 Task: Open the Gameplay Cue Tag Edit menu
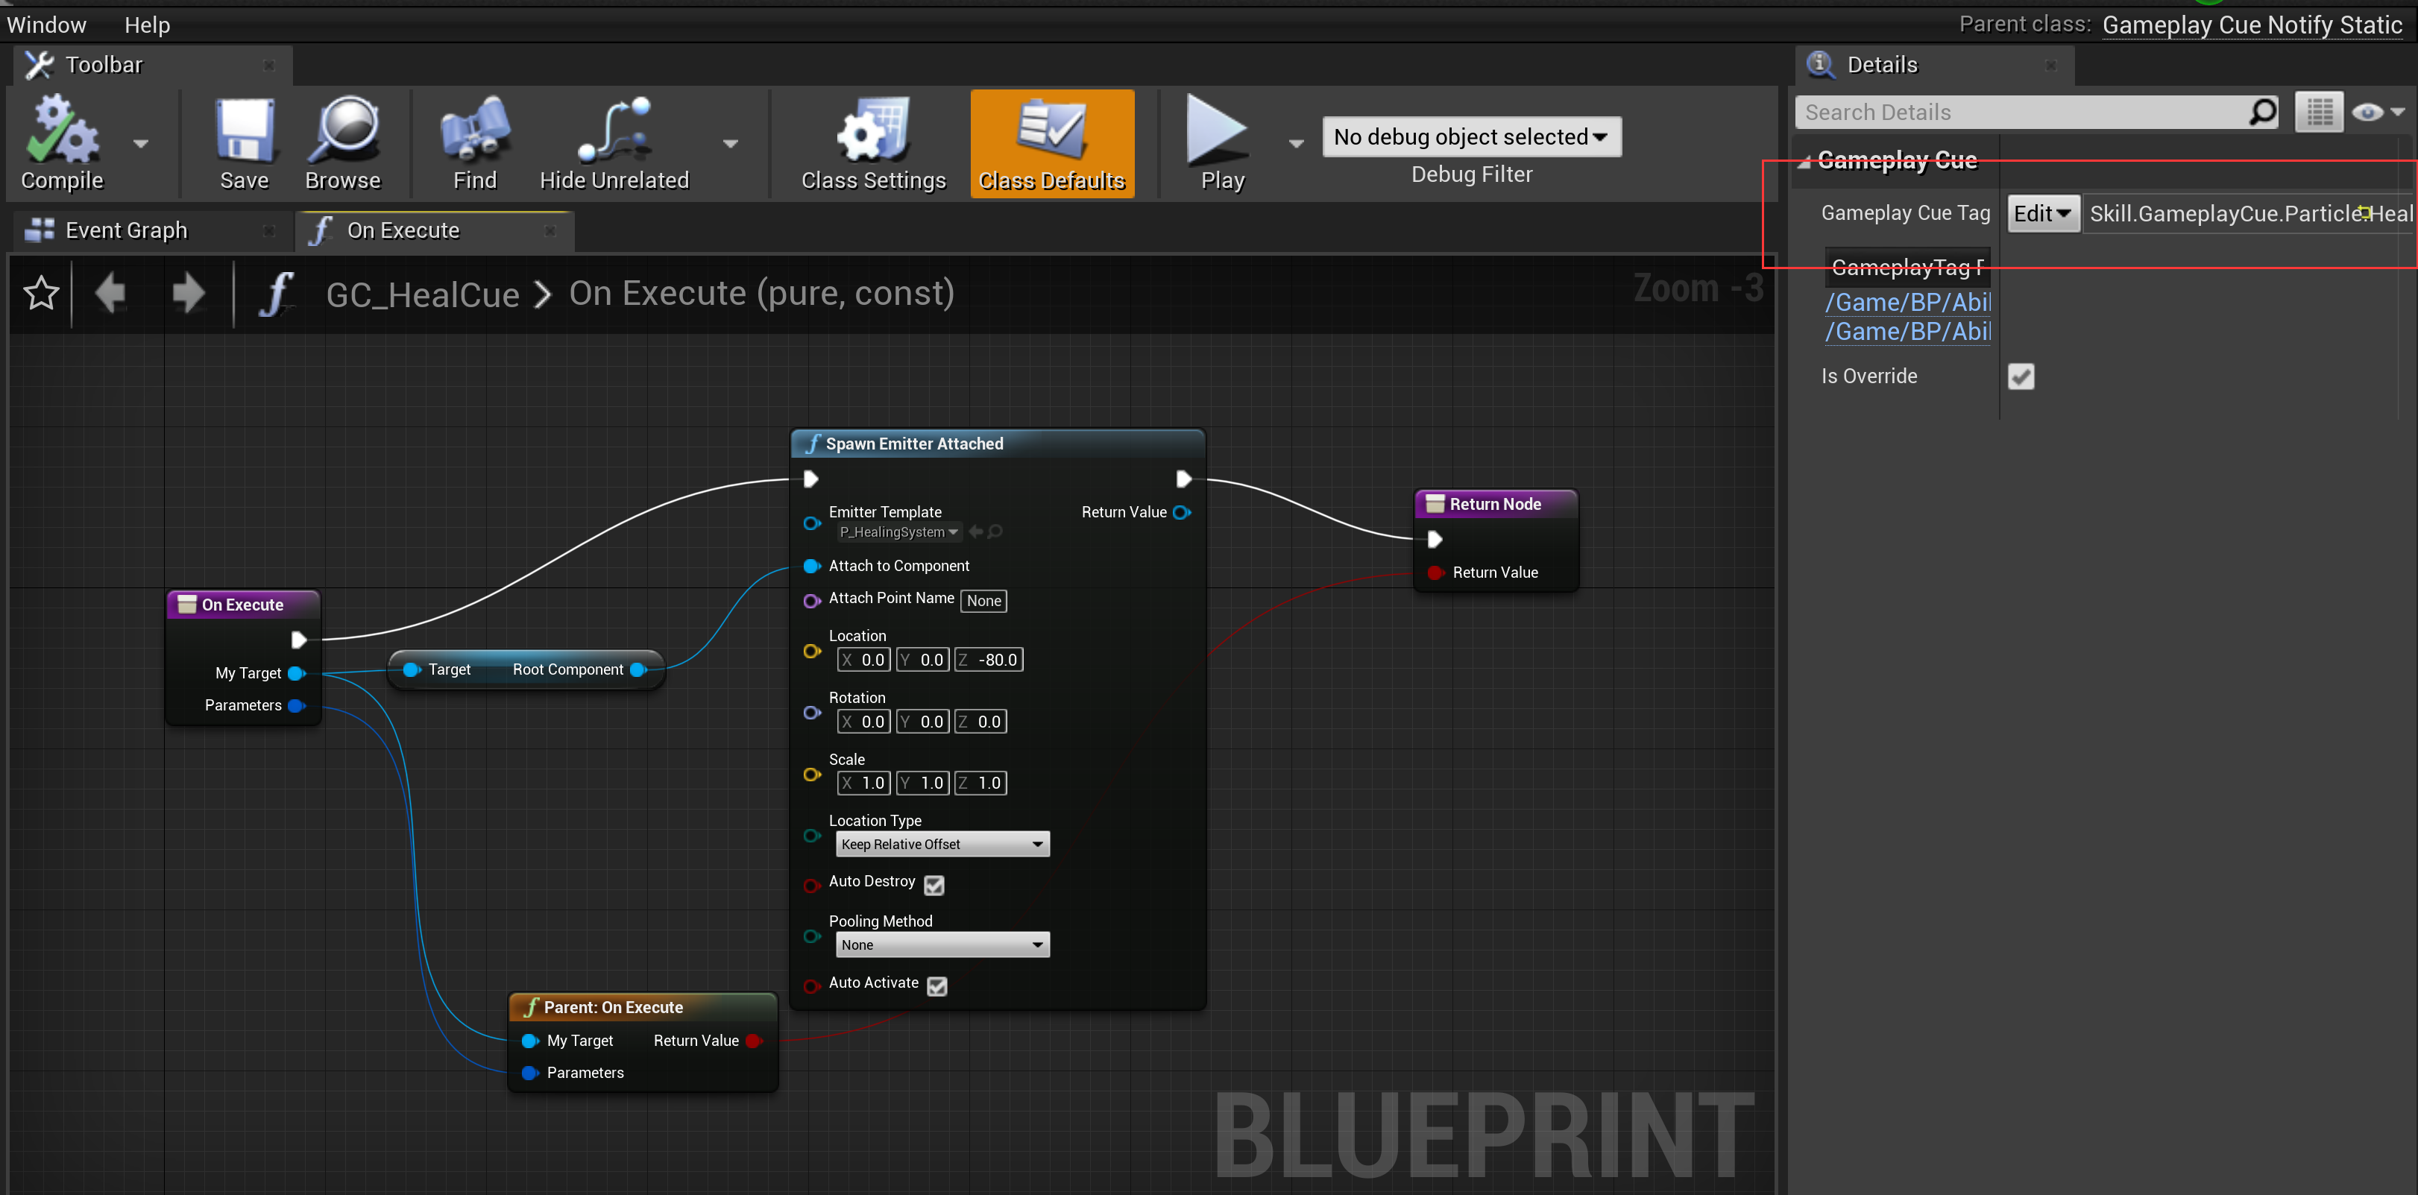2042,213
